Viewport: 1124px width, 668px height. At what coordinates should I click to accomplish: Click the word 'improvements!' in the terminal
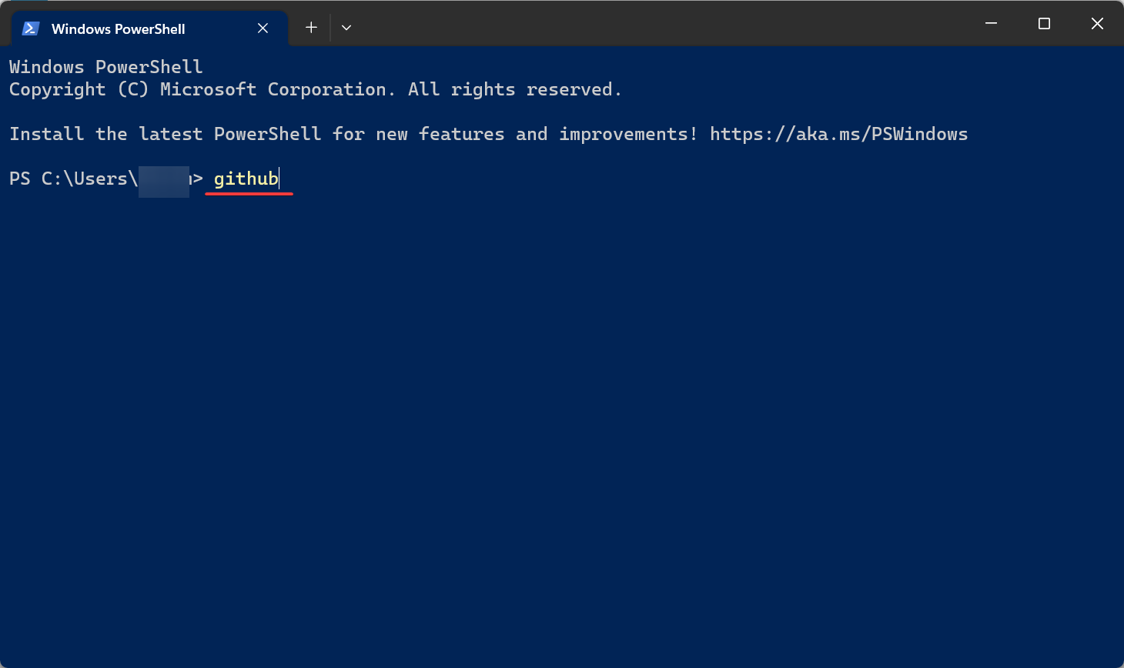(x=628, y=134)
